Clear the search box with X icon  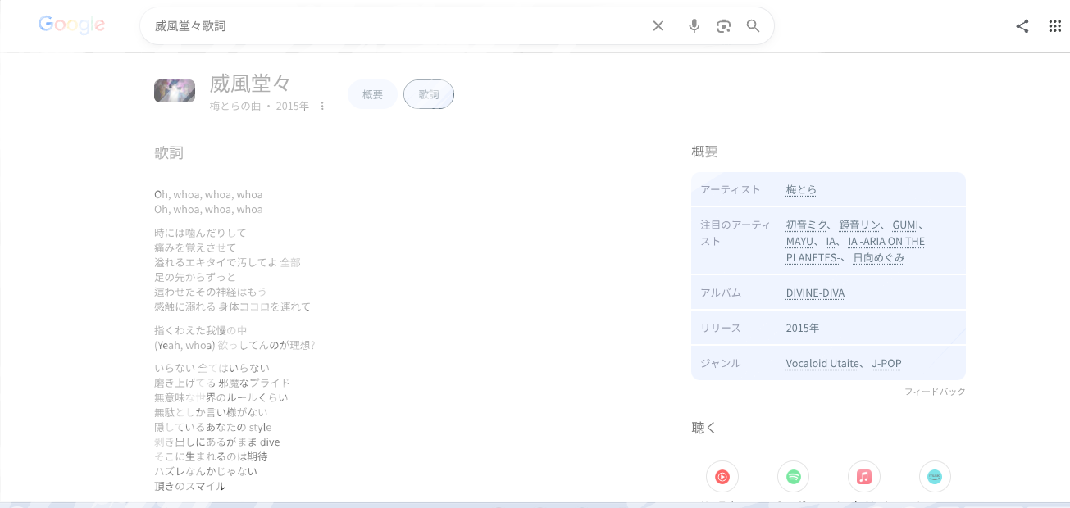pyautogui.click(x=658, y=26)
